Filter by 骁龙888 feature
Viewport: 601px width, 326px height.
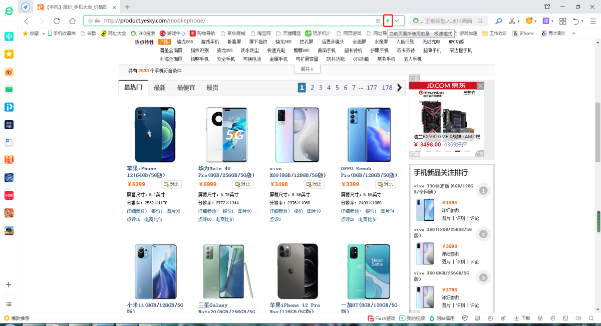pyautogui.click(x=184, y=42)
